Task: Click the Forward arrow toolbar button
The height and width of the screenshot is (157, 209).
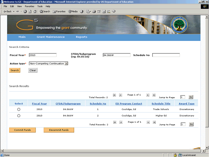Action: (18, 11)
